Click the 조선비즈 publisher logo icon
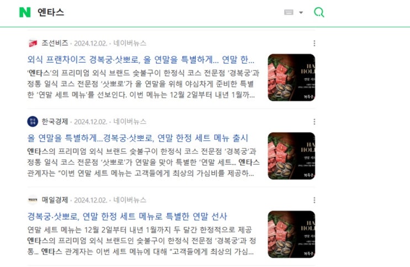This screenshot has height=267, width=410. coord(33,43)
